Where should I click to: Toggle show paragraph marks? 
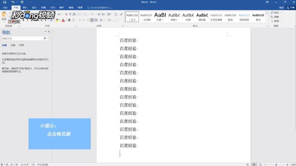pyautogui.click(x=121, y=14)
